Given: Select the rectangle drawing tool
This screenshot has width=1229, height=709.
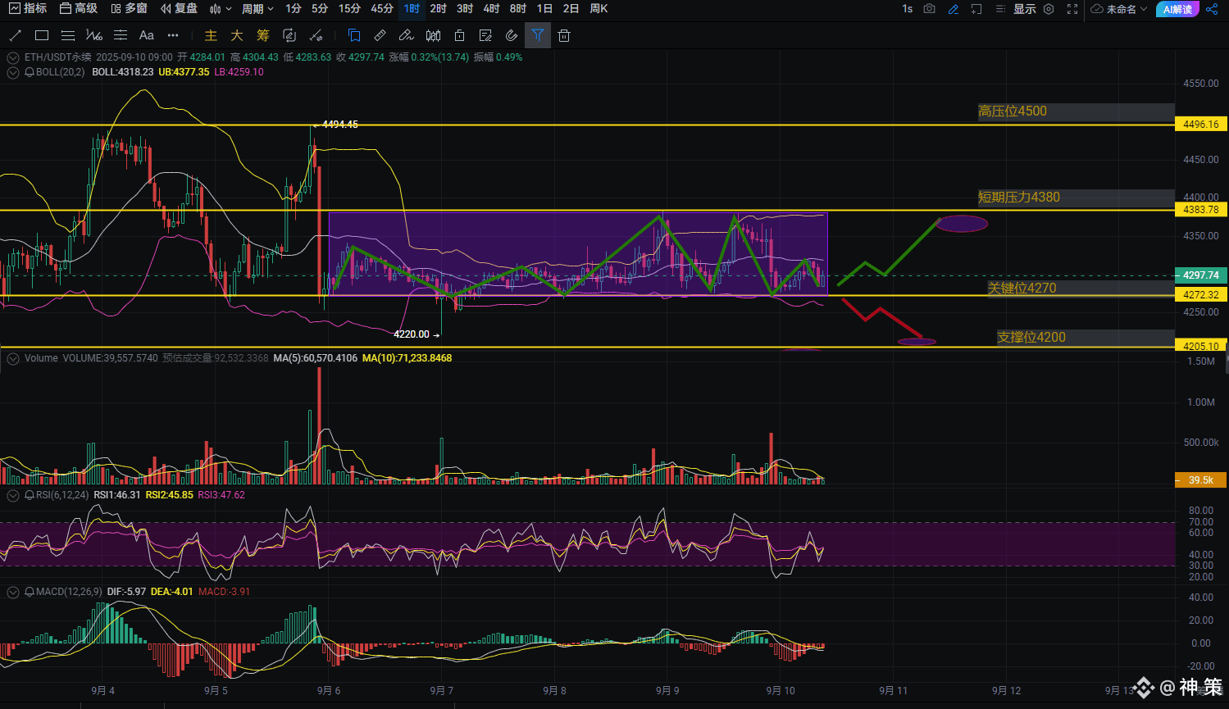Looking at the screenshot, I should (42, 35).
